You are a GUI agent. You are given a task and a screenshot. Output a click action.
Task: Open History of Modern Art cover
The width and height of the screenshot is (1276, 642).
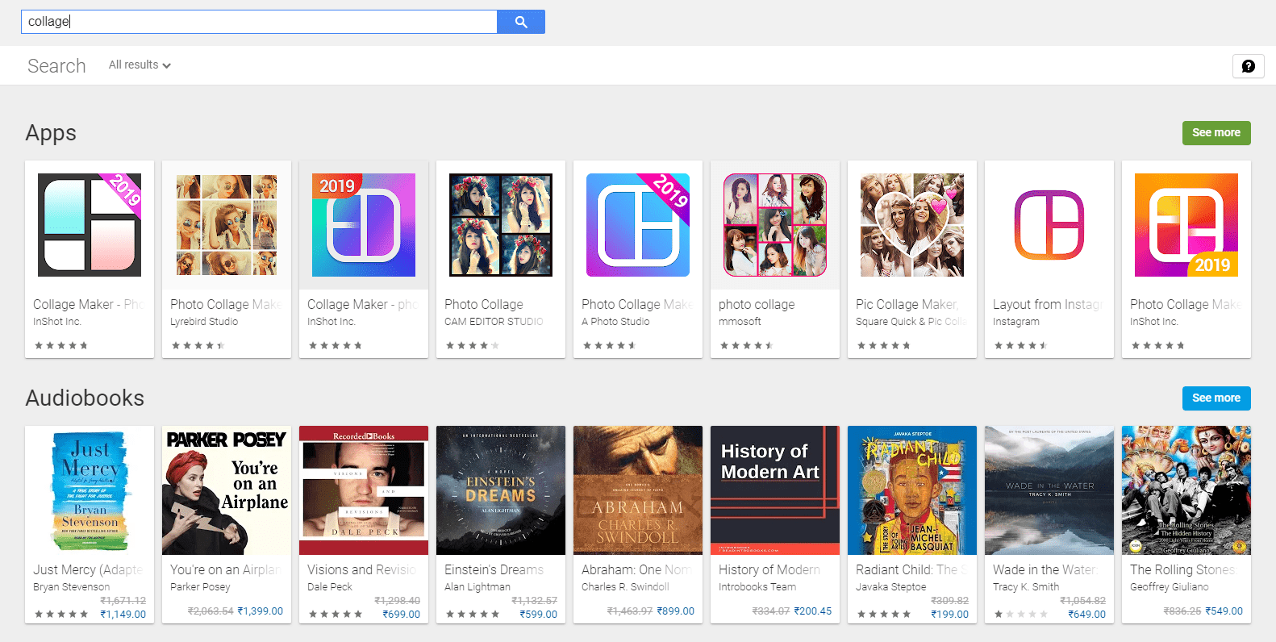click(775, 490)
